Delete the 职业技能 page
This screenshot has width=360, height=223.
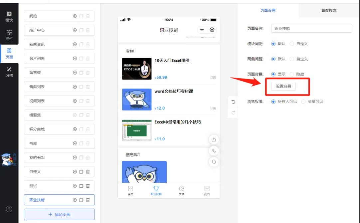88,200
